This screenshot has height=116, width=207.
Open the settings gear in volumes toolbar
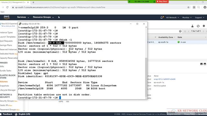click(204, 26)
